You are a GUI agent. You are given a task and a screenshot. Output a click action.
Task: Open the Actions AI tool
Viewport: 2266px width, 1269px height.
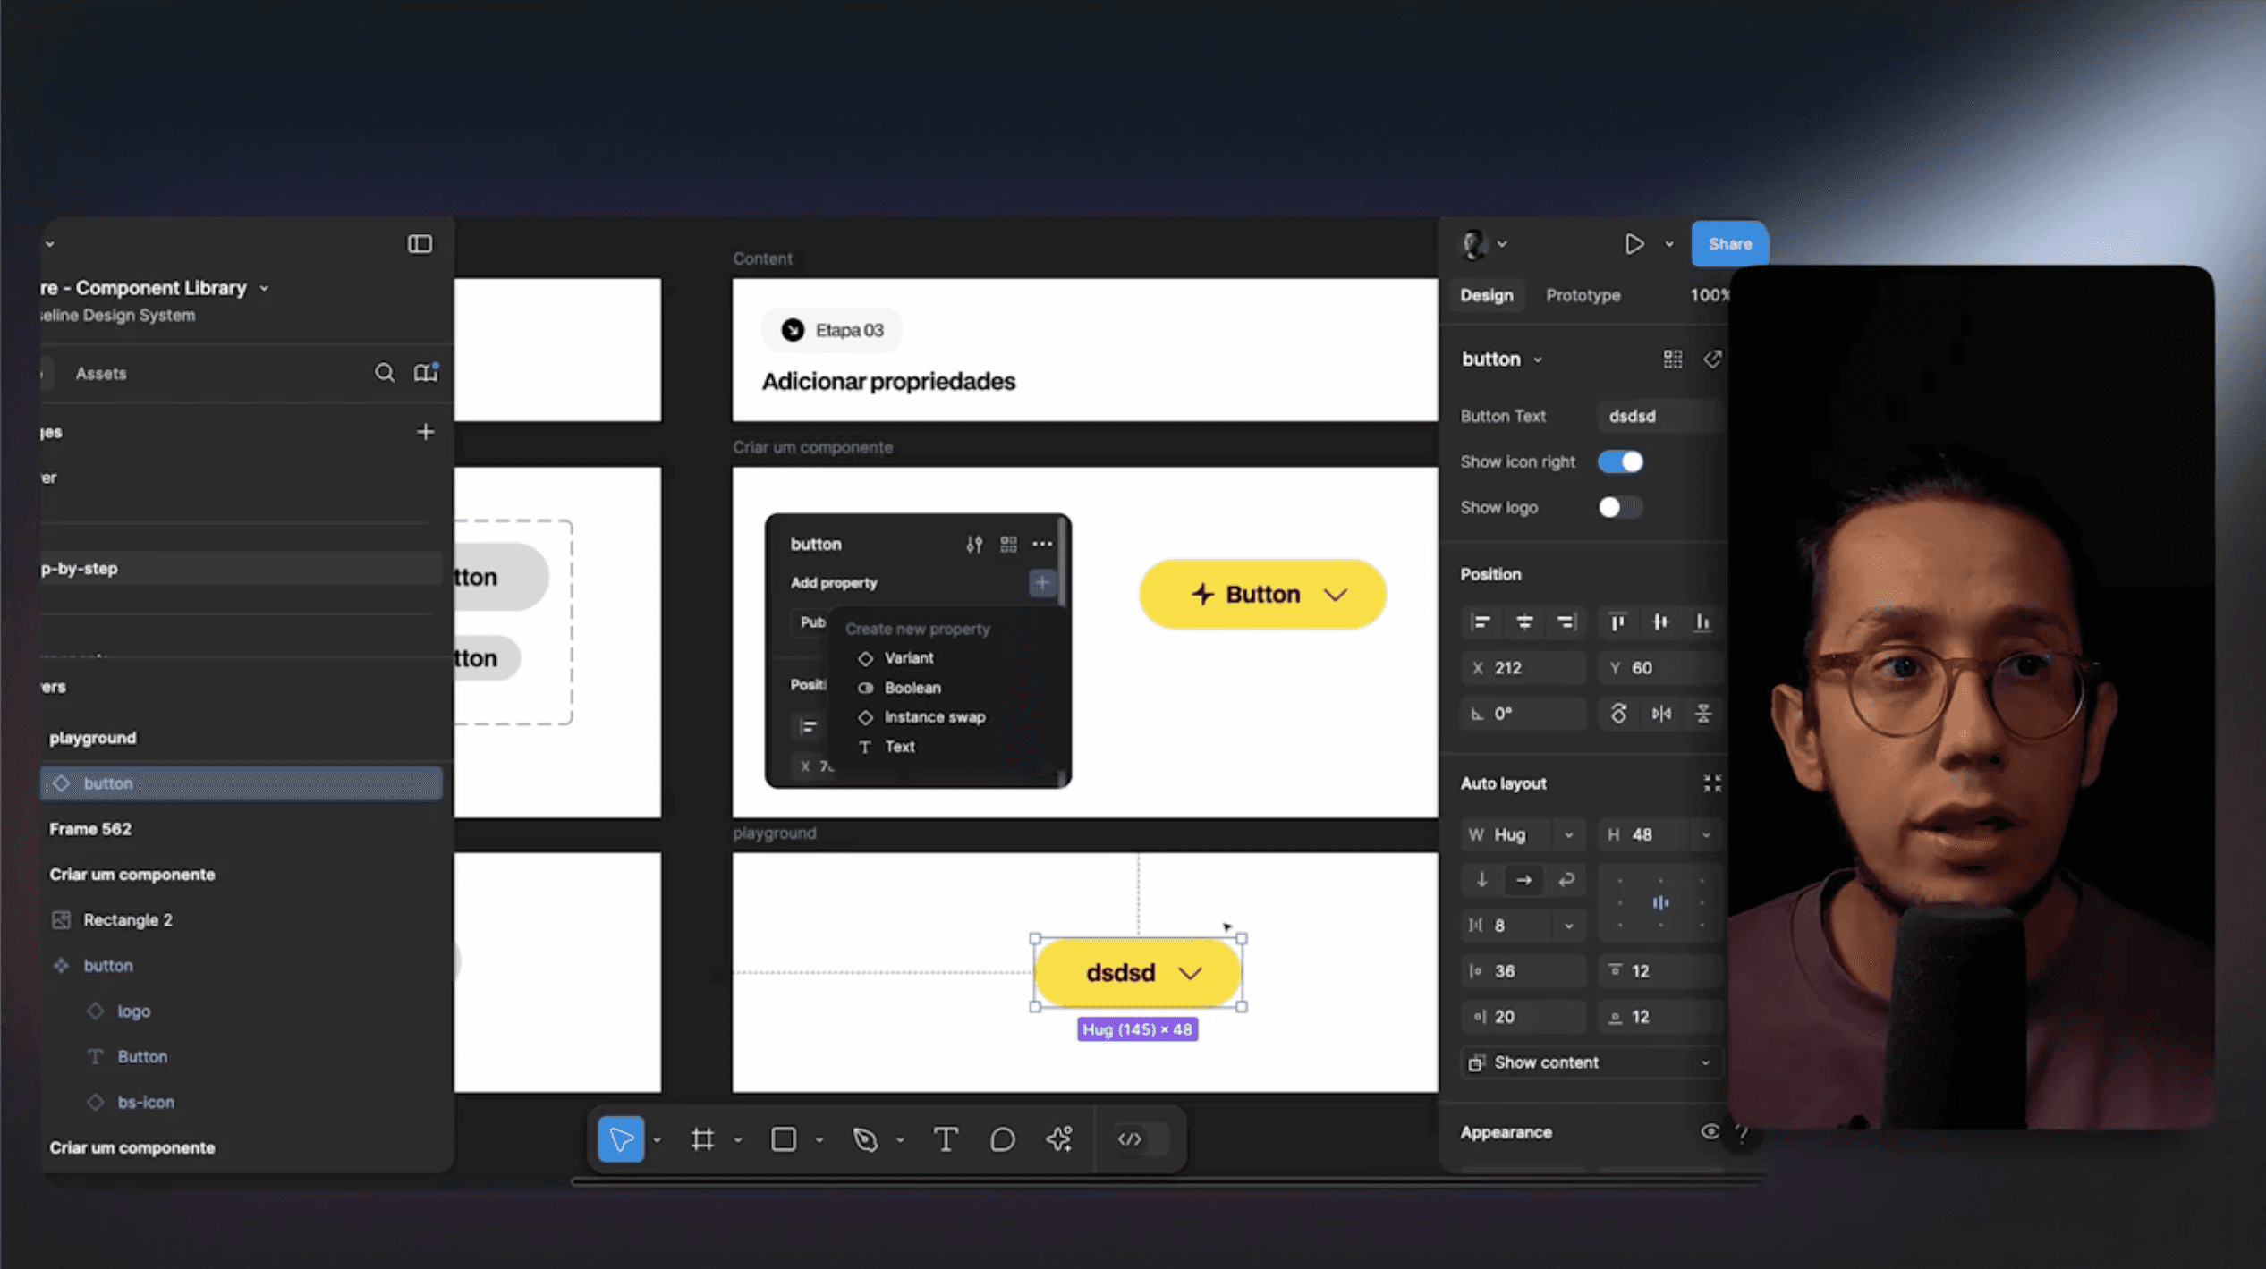coord(1059,1138)
